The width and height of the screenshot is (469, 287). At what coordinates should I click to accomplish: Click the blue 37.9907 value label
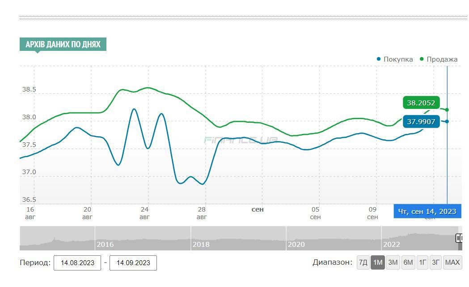[421, 121]
